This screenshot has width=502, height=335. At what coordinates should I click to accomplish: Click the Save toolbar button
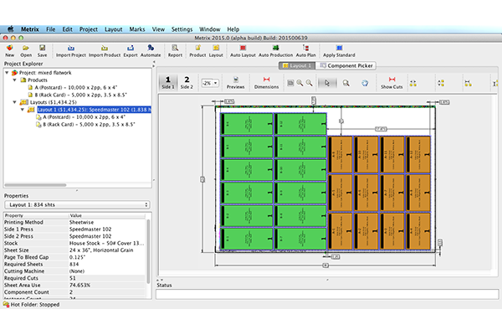tap(42, 48)
